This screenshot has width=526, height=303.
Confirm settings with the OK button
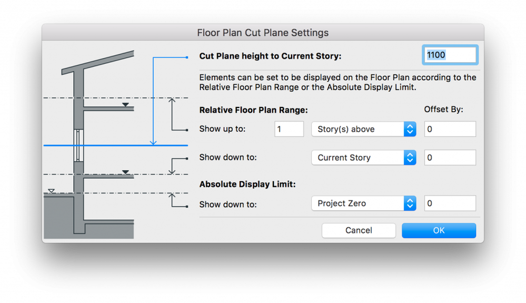[x=439, y=230]
